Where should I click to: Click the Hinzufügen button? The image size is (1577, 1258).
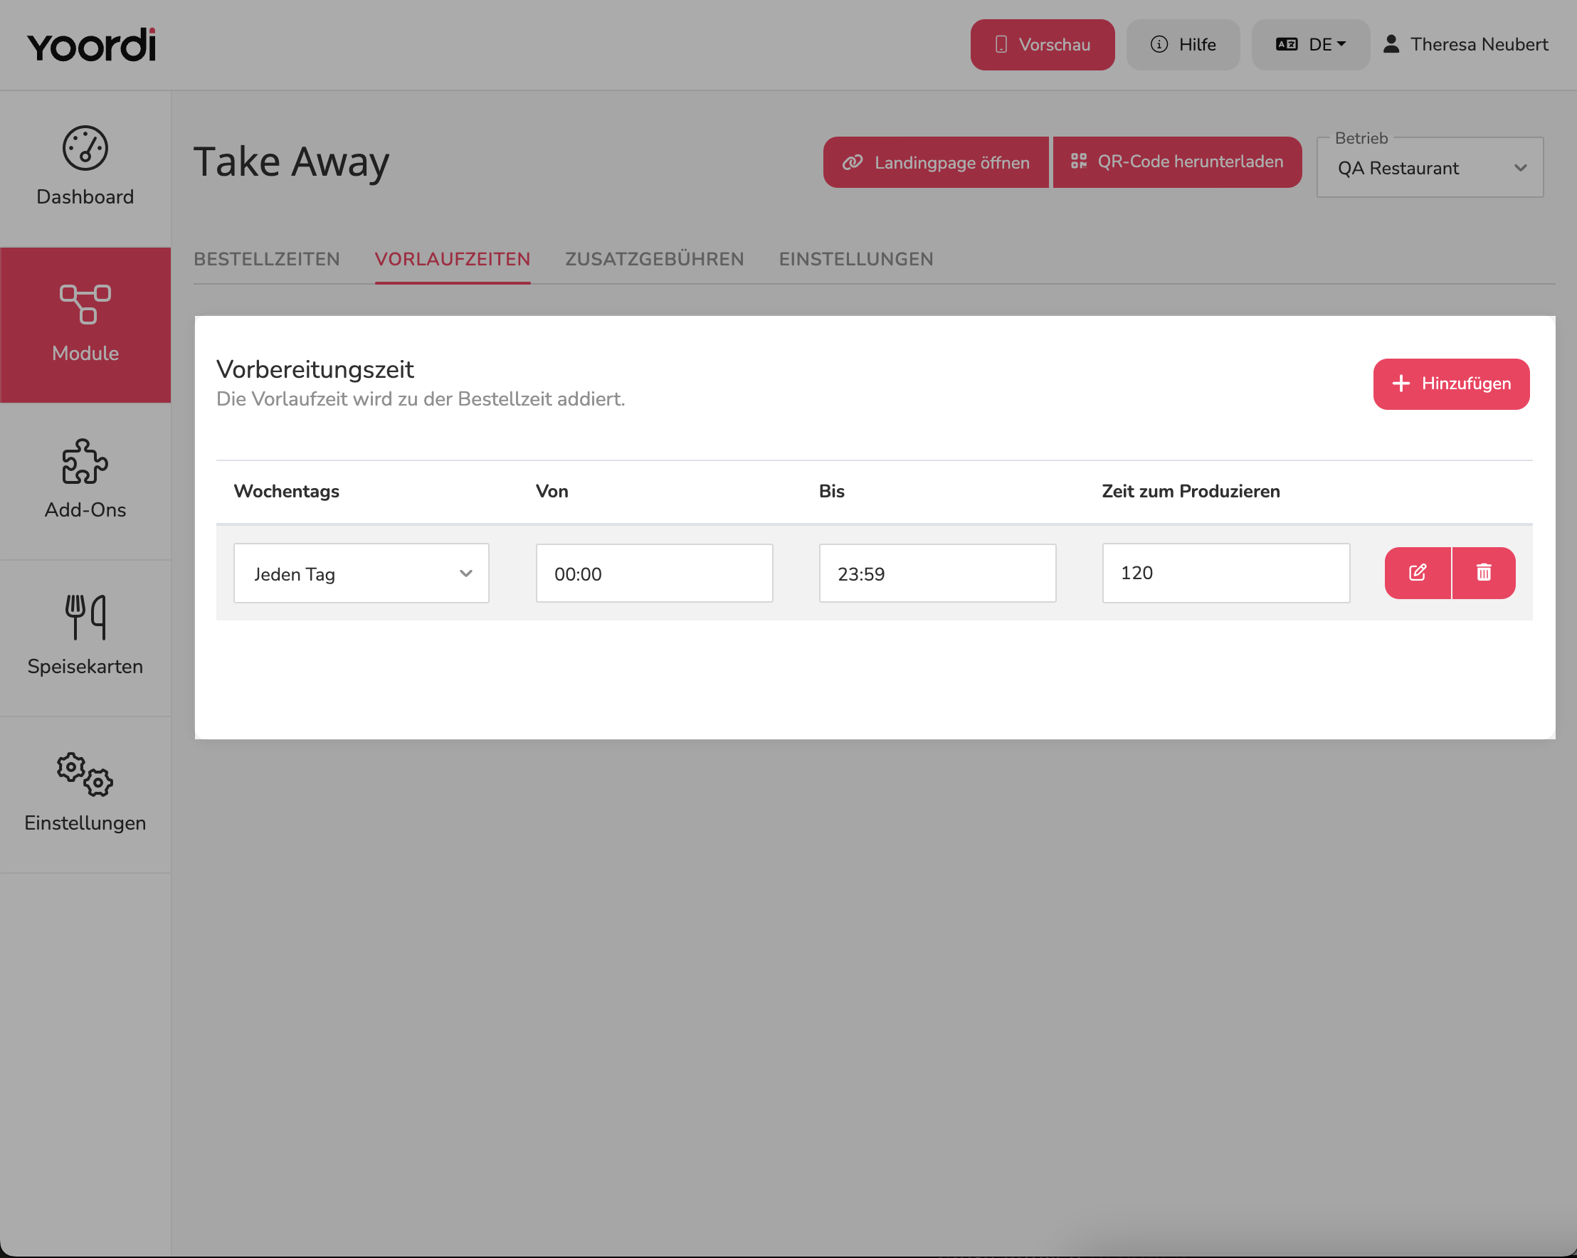point(1451,384)
